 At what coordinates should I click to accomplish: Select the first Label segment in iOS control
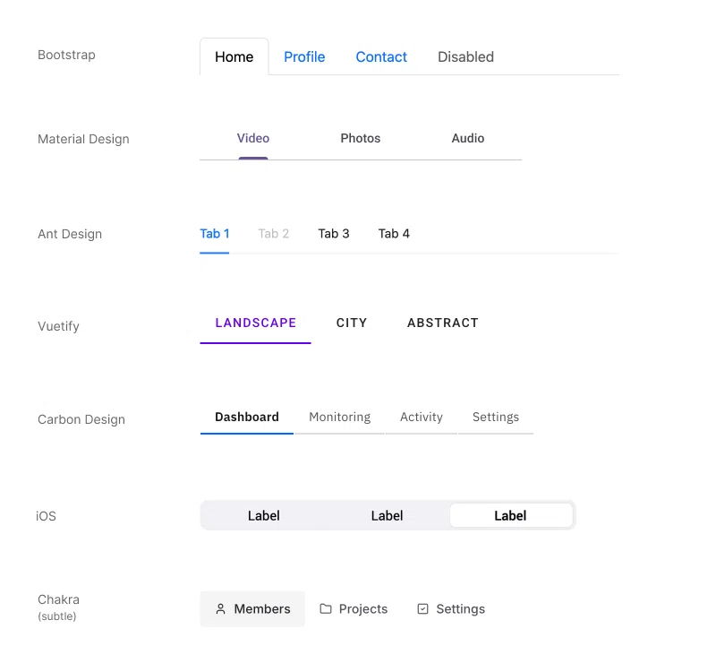263,516
